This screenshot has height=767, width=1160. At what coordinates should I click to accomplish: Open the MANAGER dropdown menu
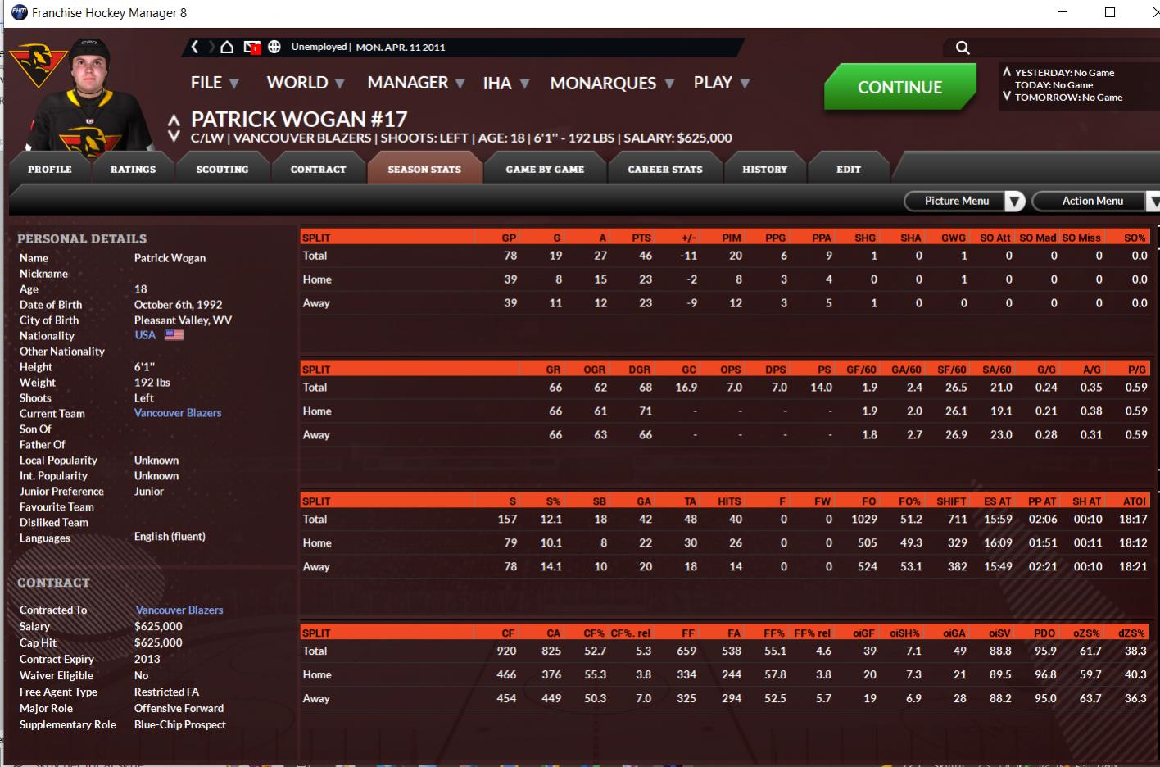pyautogui.click(x=416, y=83)
